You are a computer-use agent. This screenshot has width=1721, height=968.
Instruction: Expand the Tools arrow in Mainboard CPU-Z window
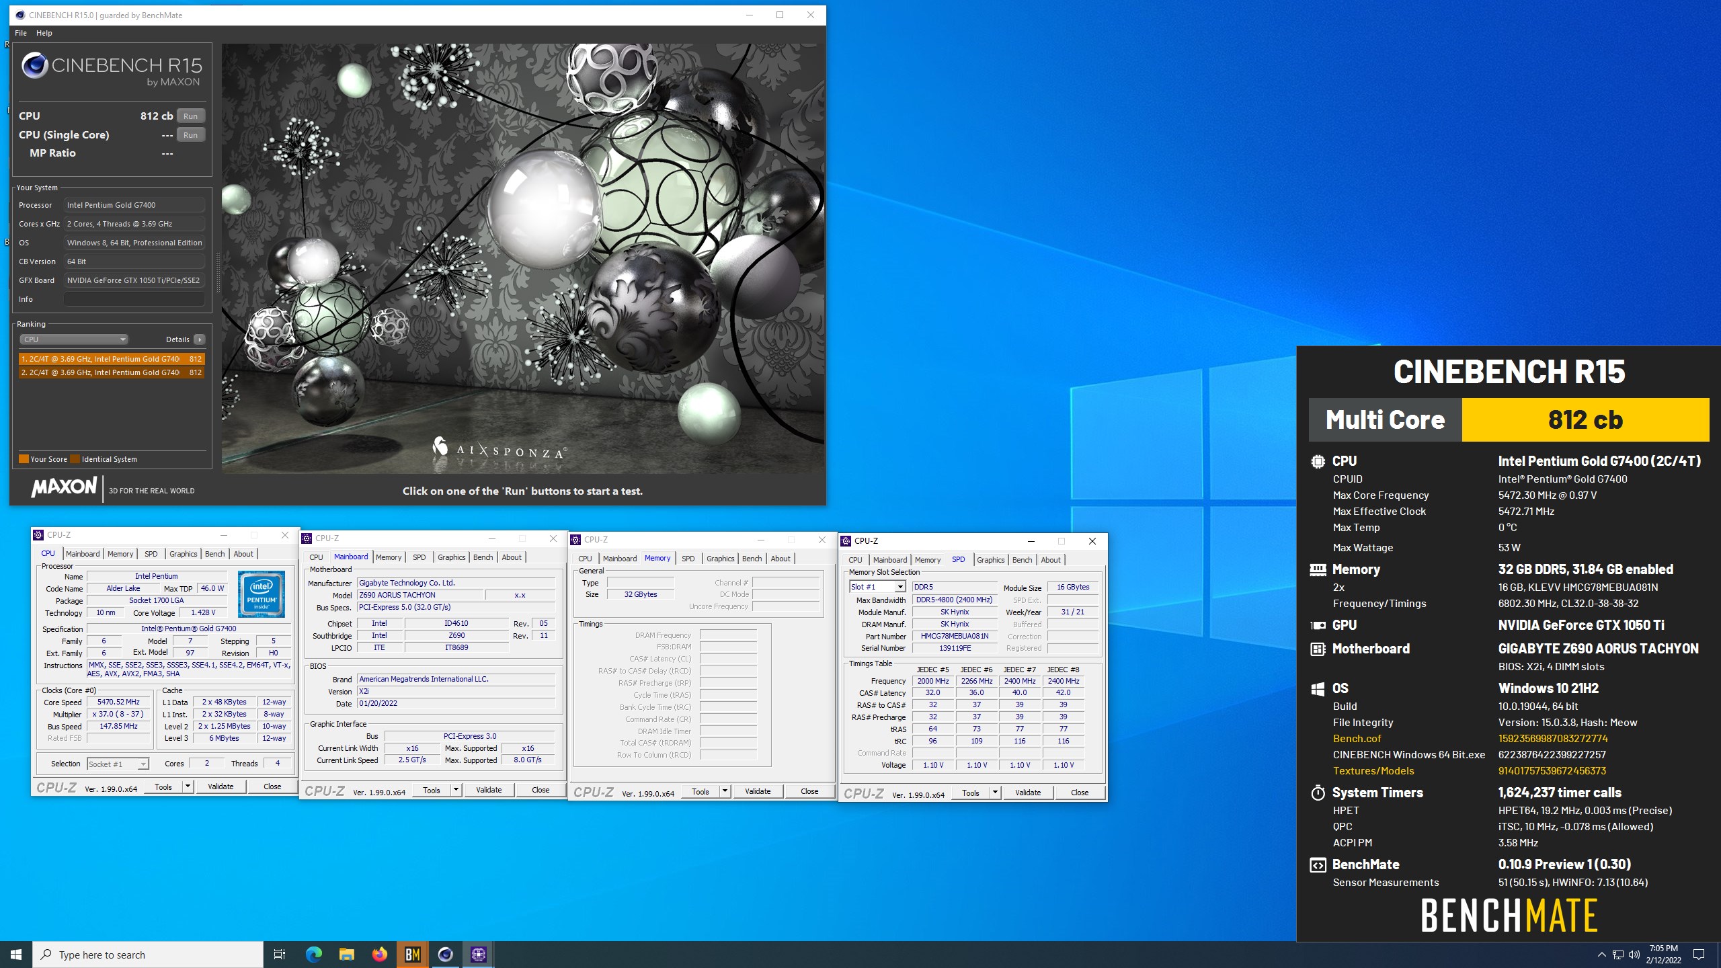coord(456,790)
